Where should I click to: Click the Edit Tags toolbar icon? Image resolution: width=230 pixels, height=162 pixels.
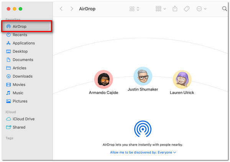[x=187, y=9]
